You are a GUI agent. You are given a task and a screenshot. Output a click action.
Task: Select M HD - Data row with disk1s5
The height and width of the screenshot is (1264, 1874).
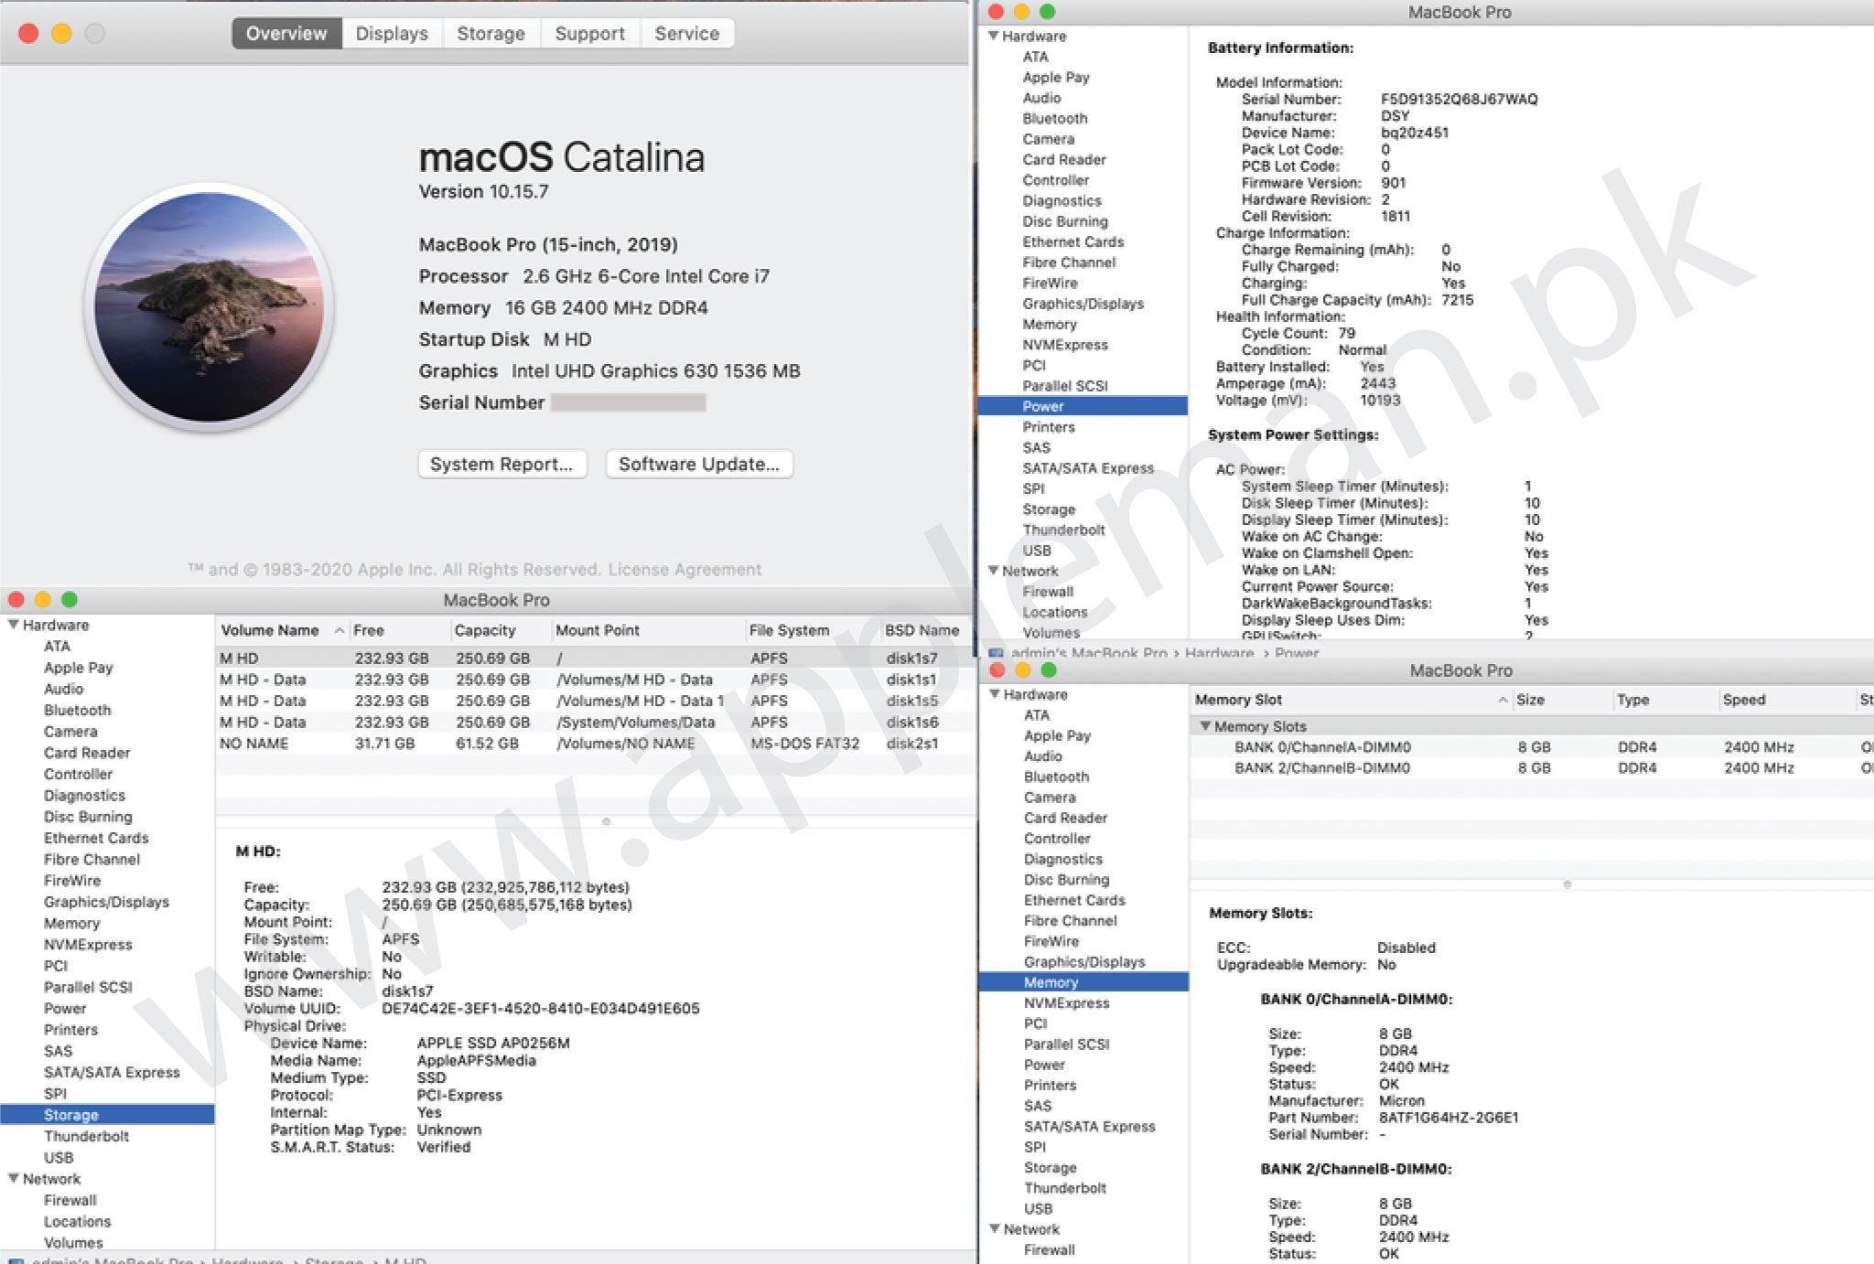(x=595, y=701)
